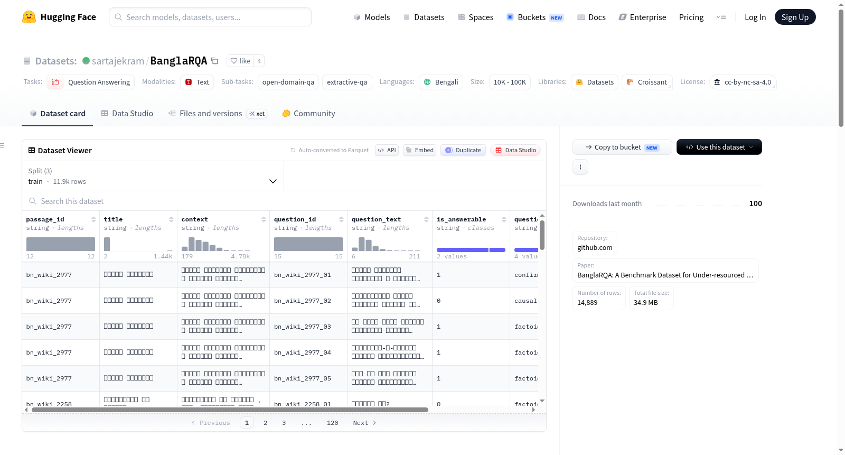
Task: Open the Spaces nav item
Action: pyautogui.click(x=476, y=17)
